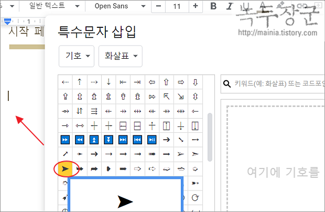Open the 화살표 subcategory dropdown
Image resolution: width=325 pixels, height=212 pixels.
121,56
